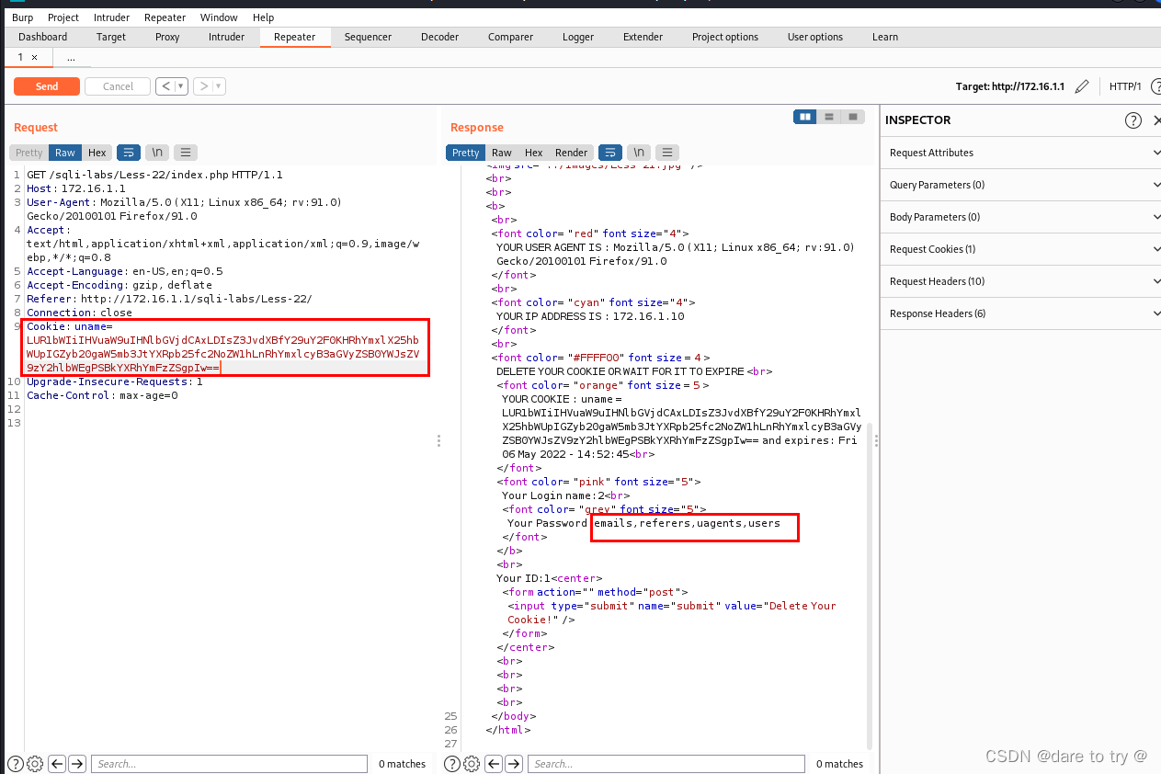Switch to the Learn tab
1161x774 pixels.
pos(885,37)
